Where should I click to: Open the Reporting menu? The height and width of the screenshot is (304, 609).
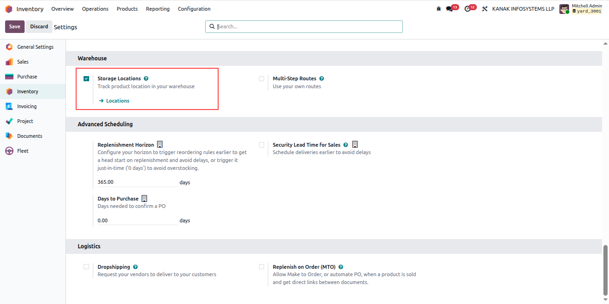158,9
